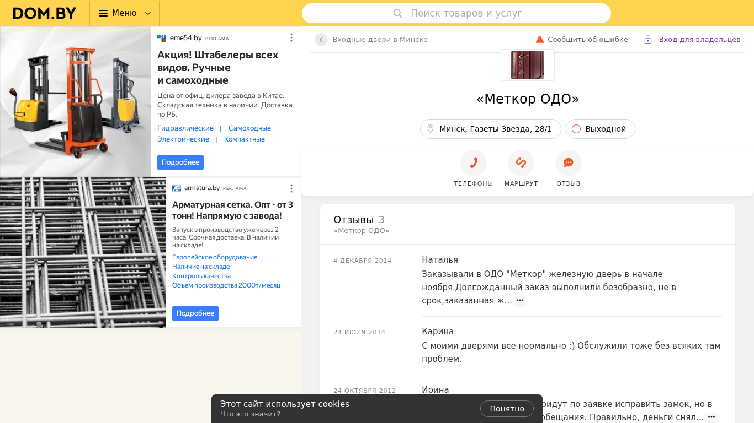Click the date 24 ИЮЛЯ 2014
This screenshot has width=754, height=423.
pyautogui.click(x=359, y=332)
